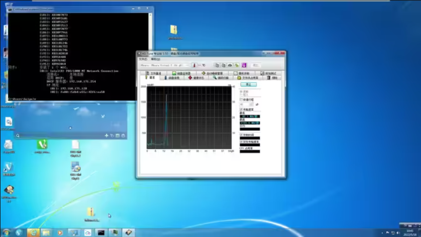Adjust the short stroke size spinner
Viewport: 421px width, 237px height.
(251, 104)
